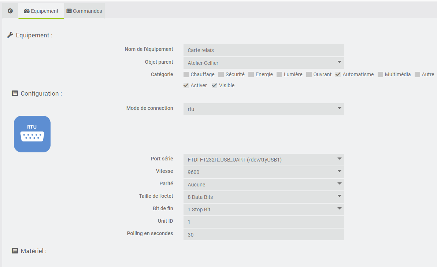The height and width of the screenshot is (267, 437).
Task: Select the Vitesse baud rate dropdown
Action: [264, 172]
